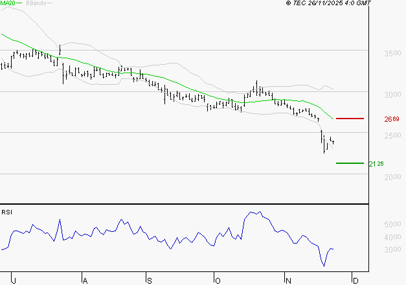Select the A month marker on time axis
The width and height of the screenshot is (406, 285).
[85, 280]
